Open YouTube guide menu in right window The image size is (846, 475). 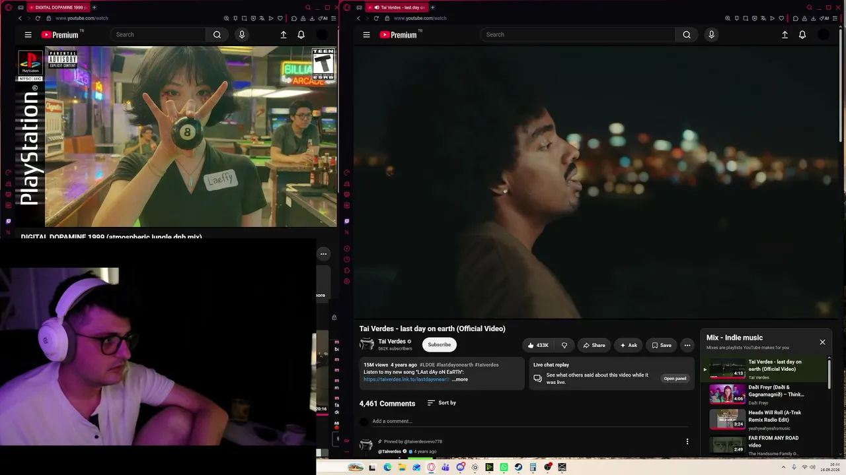pos(366,35)
